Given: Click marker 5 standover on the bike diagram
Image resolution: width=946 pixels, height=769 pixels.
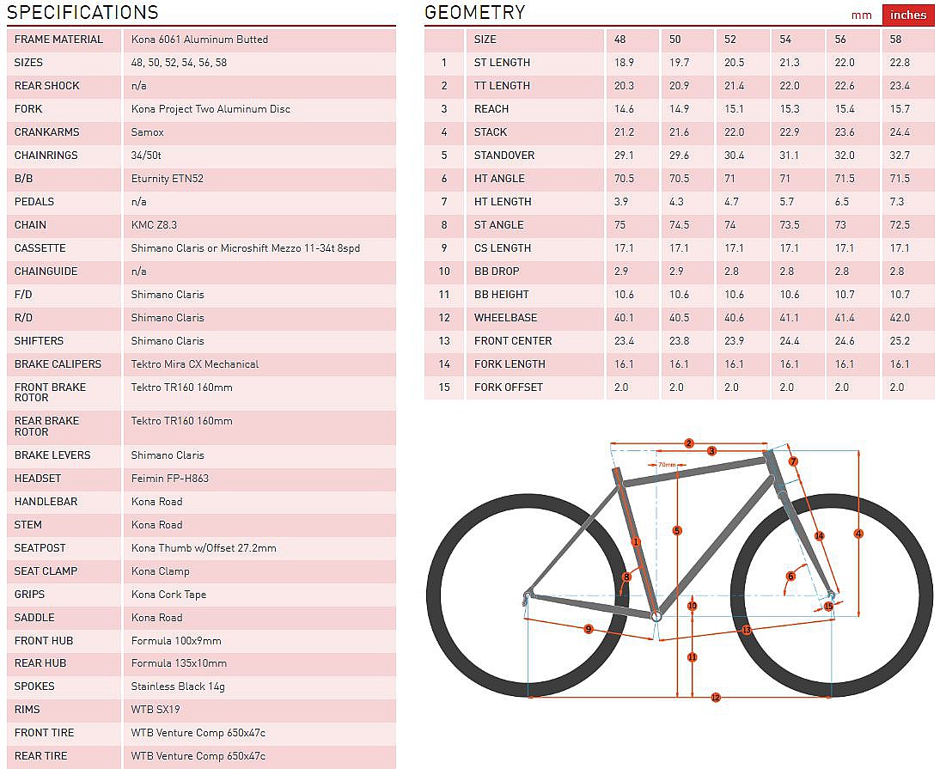Looking at the screenshot, I should (x=677, y=531).
